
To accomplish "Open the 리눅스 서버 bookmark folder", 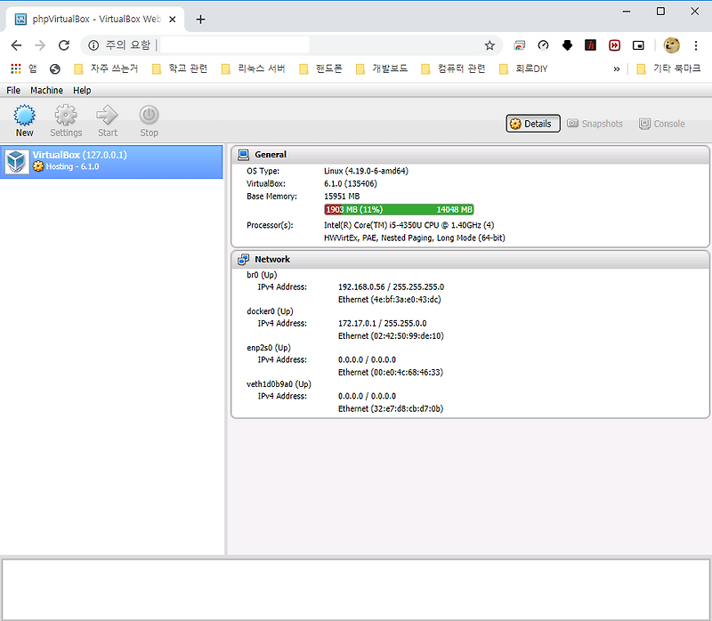I will [x=254, y=69].
